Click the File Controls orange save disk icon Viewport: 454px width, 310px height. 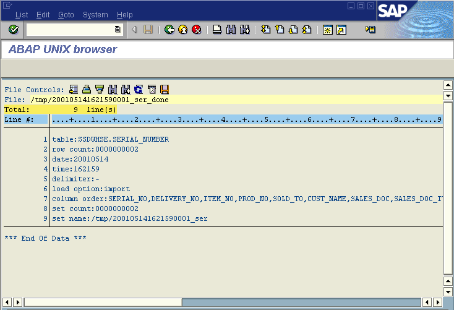[x=165, y=90]
